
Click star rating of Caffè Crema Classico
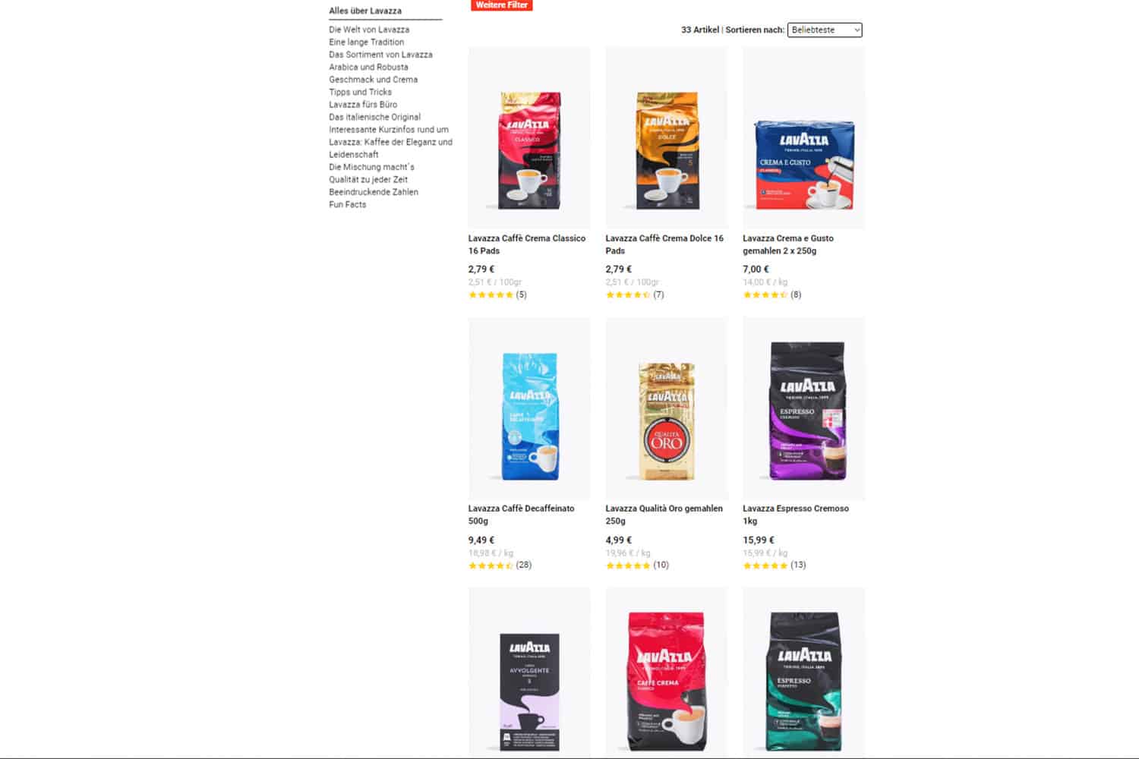(x=491, y=294)
